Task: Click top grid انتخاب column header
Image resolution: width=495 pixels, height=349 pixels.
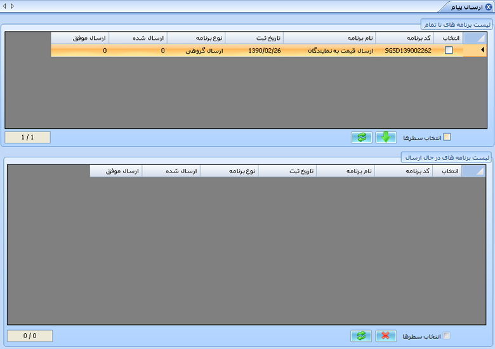Action: click(x=449, y=38)
